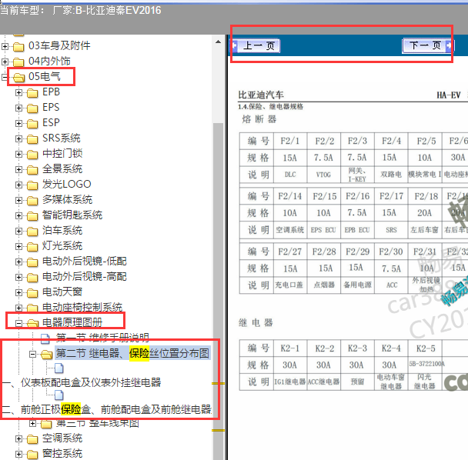Select the 空调系统 folder icon

tap(32, 439)
